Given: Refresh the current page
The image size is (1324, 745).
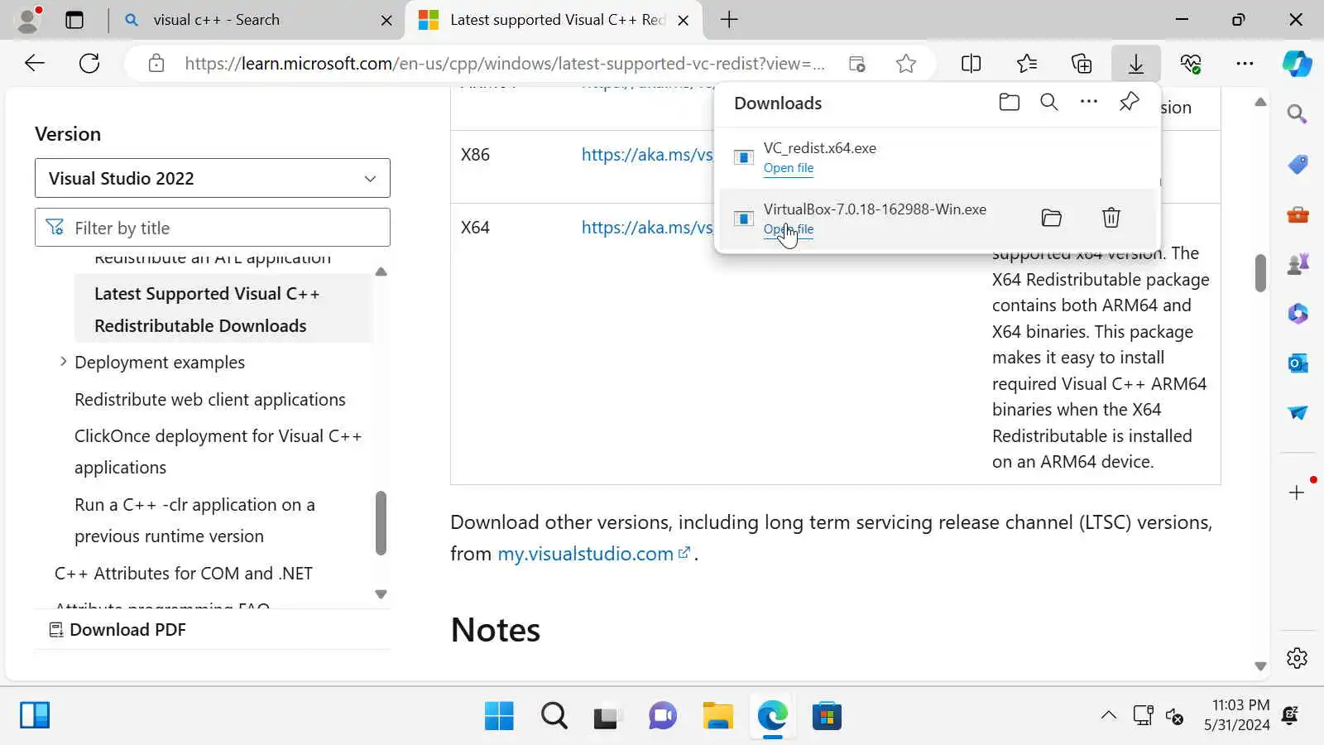Looking at the screenshot, I should click(x=89, y=63).
